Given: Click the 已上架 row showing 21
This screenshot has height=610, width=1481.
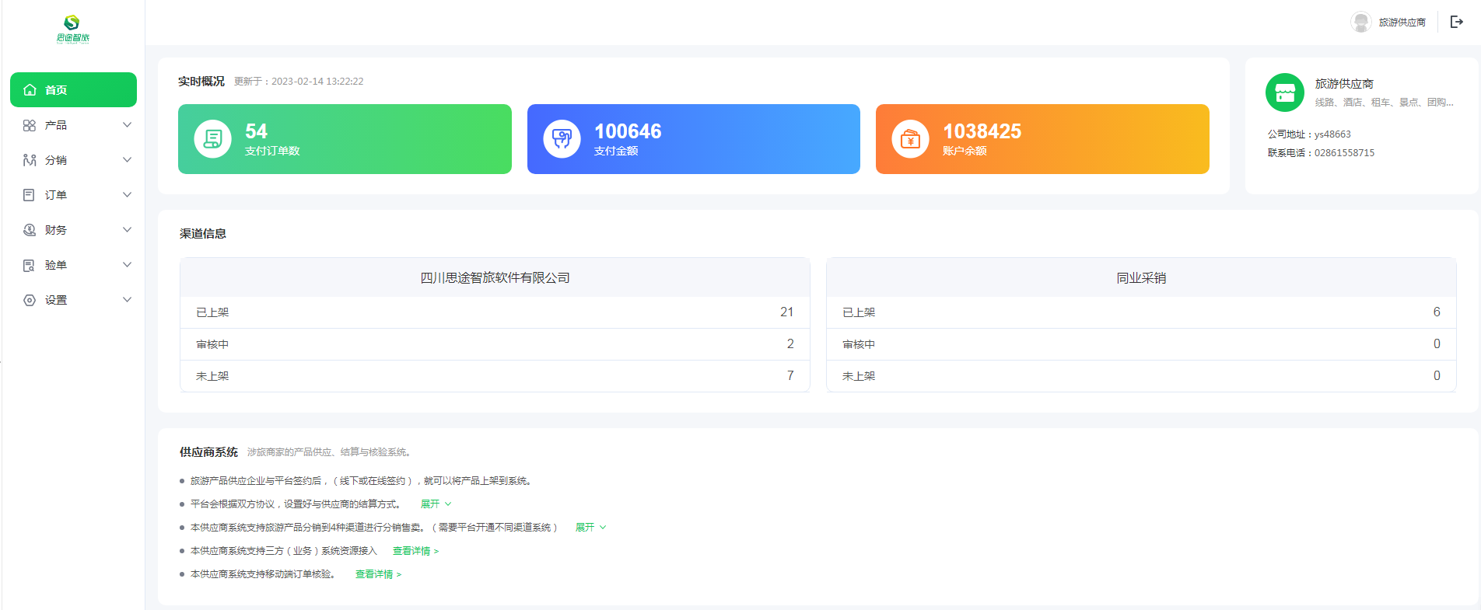Looking at the screenshot, I should click(495, 312).
